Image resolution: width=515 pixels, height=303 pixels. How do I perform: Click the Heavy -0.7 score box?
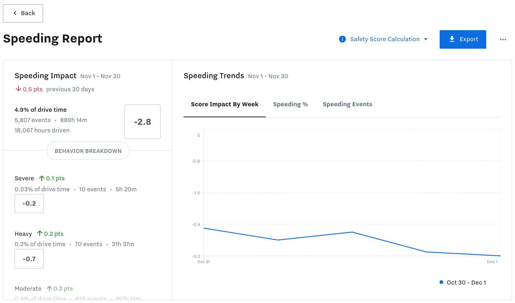(x=29, y=259)
